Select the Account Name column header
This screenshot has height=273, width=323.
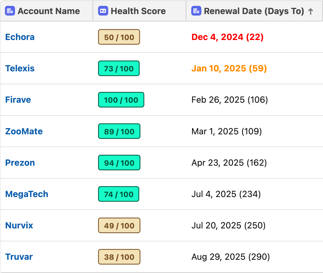[47, 11]
